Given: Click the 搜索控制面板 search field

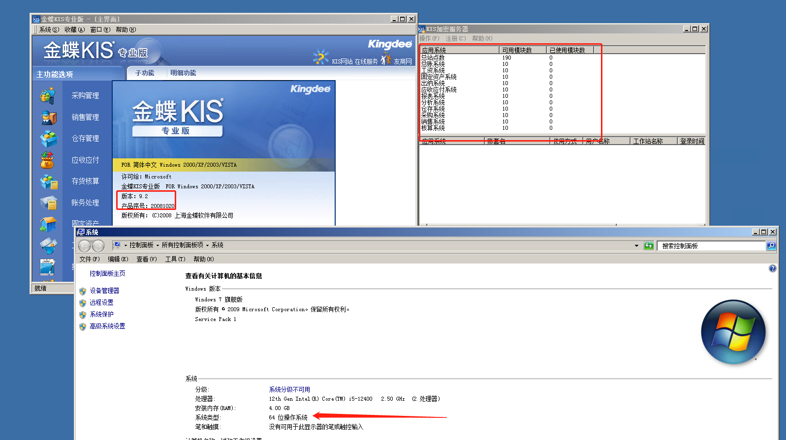Looking at the screenshot, I should coord(711,246).
